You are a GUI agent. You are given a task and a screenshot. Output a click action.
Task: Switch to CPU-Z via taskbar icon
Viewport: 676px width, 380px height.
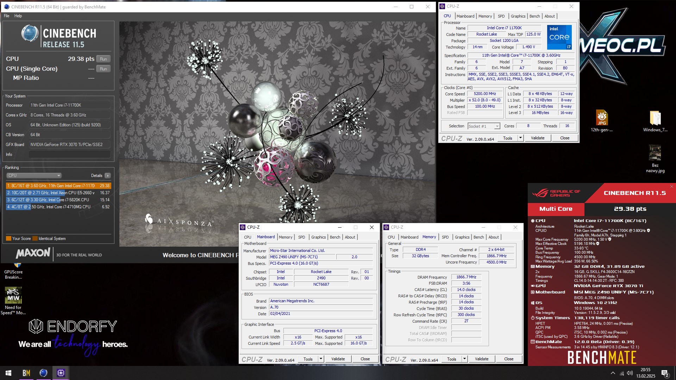[61, 373]
